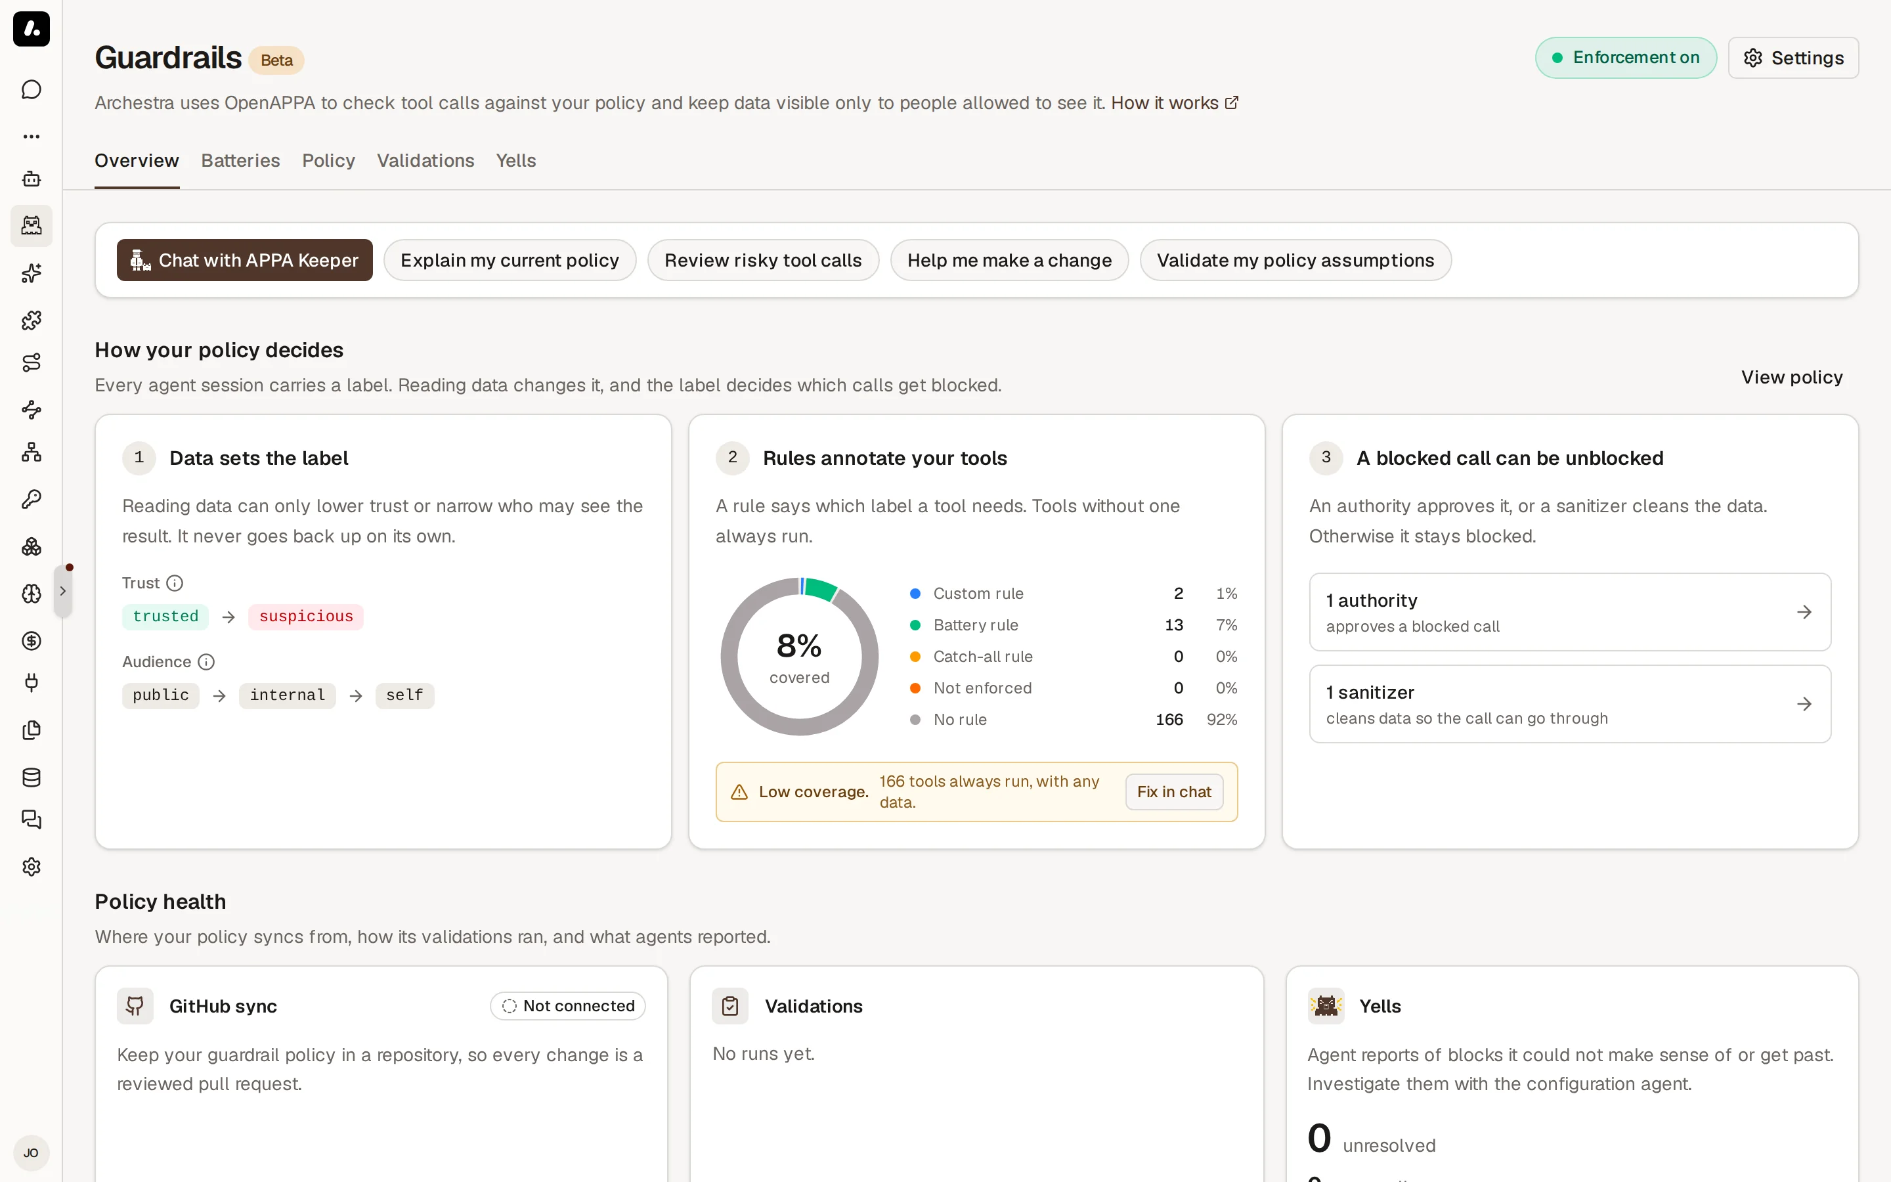This screenshot has width=1891, height=1182.
Task: Click the plug connections icon in the sidebar
Action: pos(32,682)
